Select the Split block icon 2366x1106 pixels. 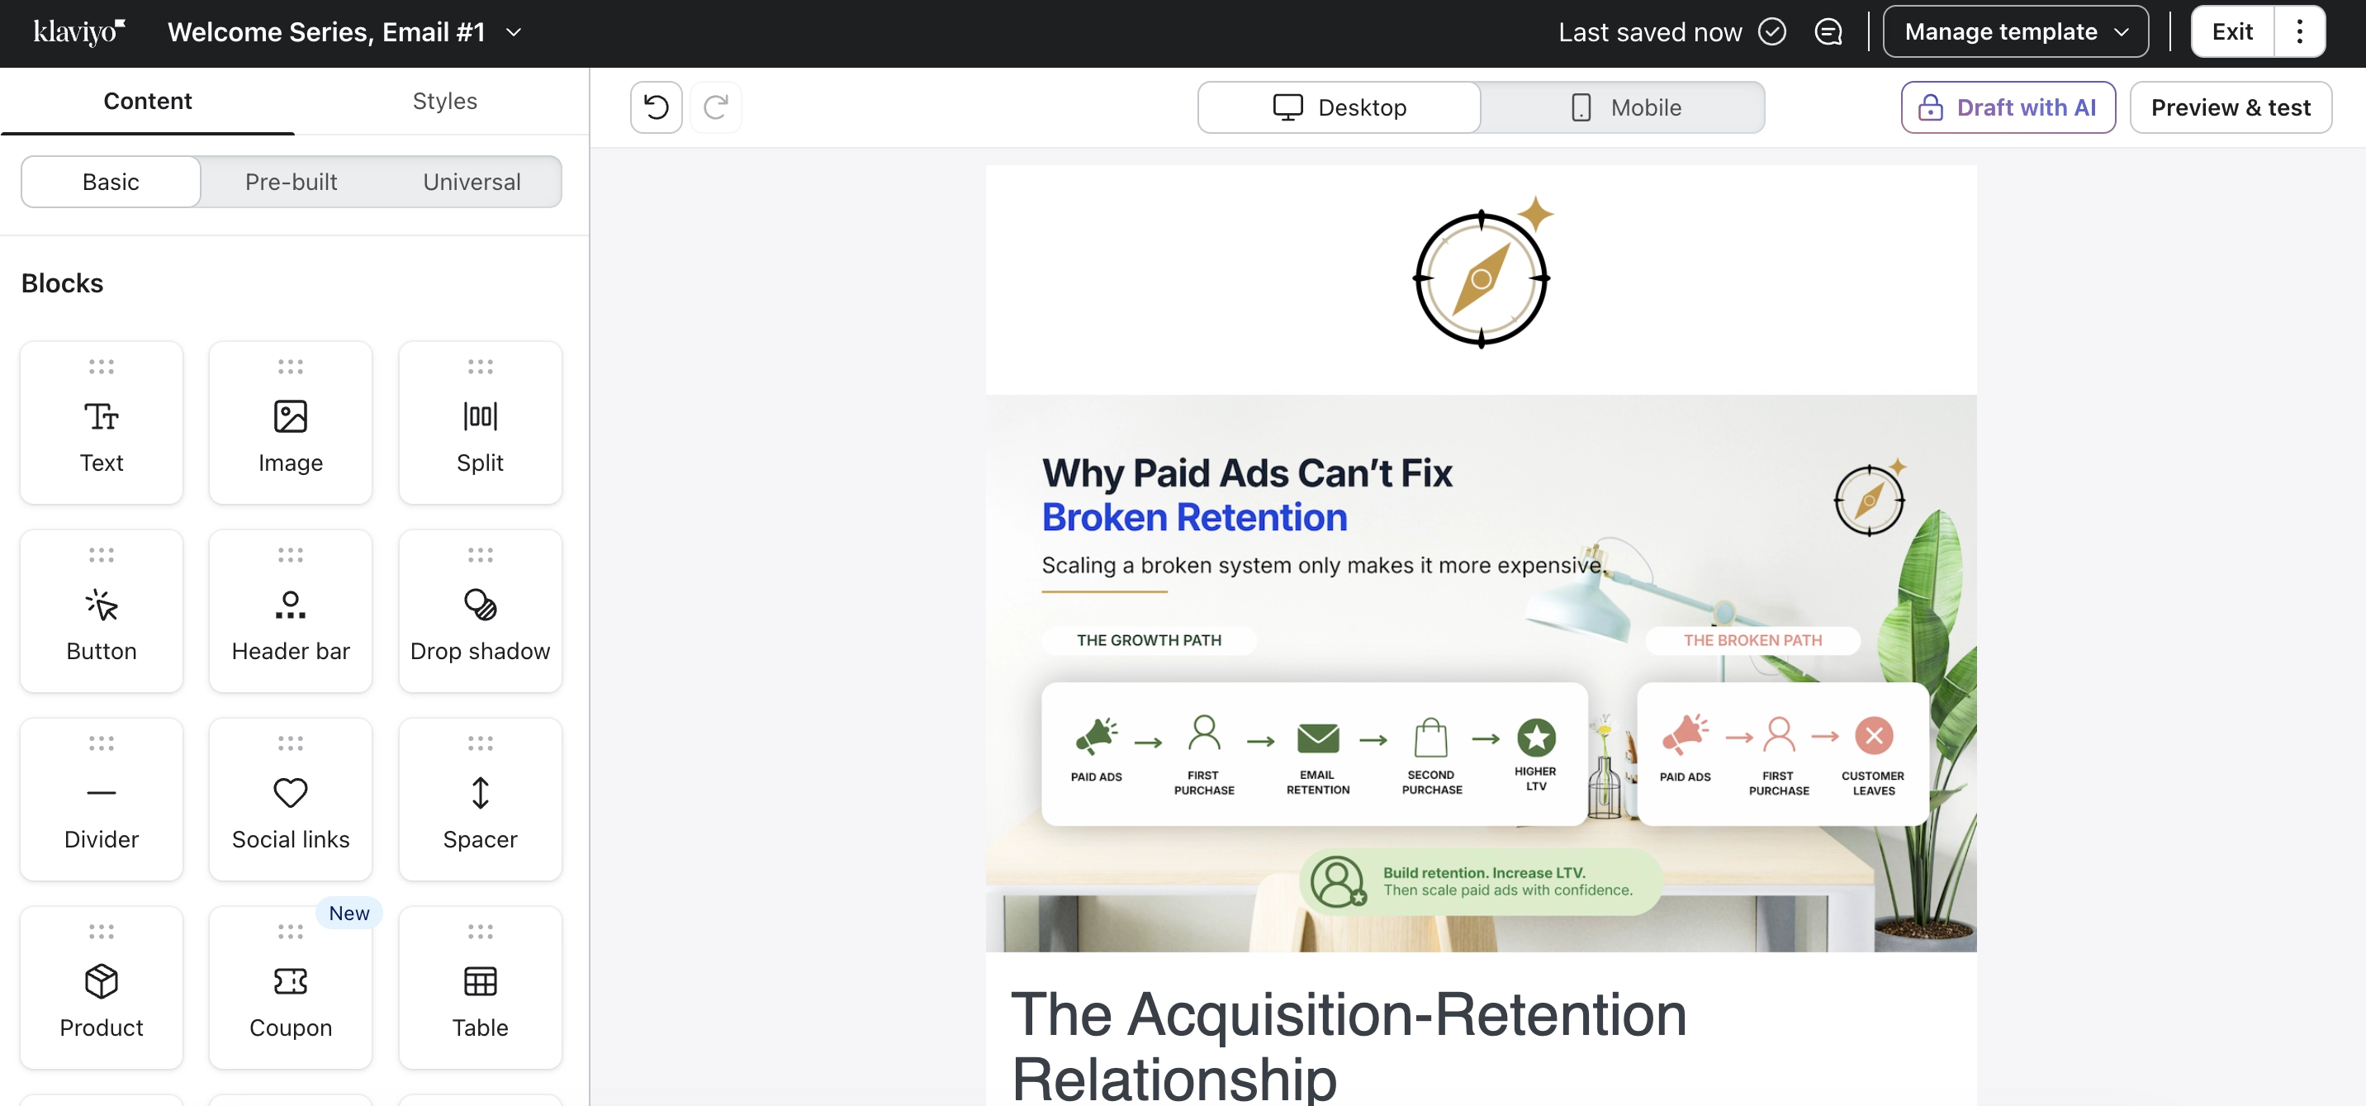pyautogui.click(x=481, y=417)
